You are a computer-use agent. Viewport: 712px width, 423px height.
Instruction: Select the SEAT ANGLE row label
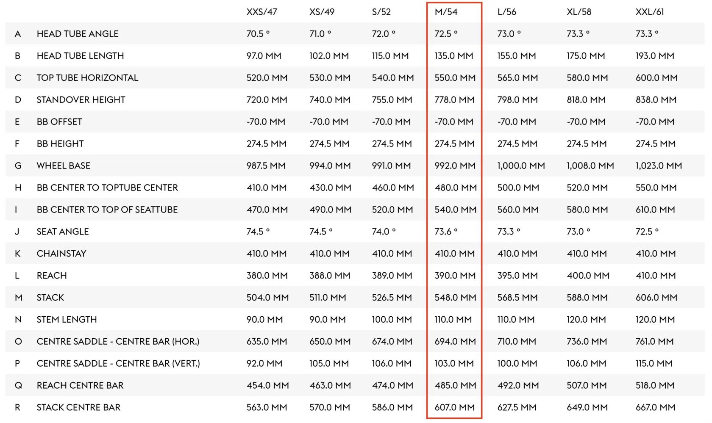63,232
